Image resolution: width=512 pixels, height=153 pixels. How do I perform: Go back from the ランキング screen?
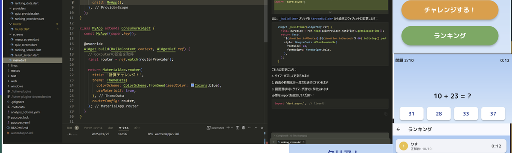point(399,129)
